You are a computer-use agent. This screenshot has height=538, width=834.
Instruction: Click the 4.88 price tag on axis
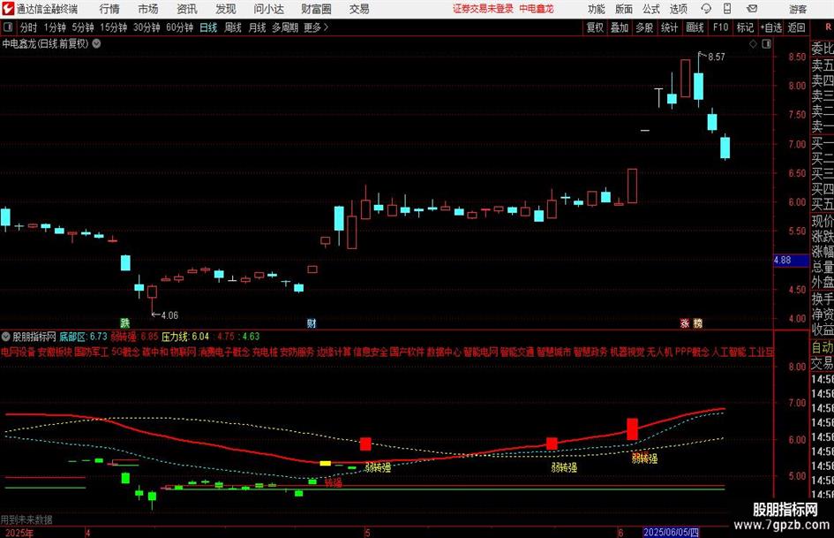[x=791, y=260]
